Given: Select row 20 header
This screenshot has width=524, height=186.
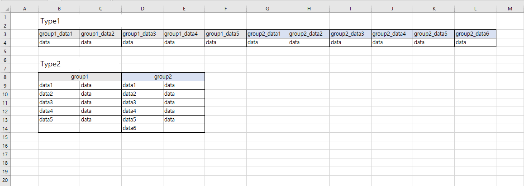Looking at the screenshot, I should pyautogui.click(x=5, y=180).
